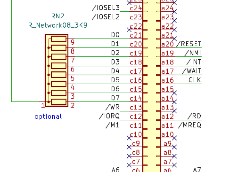This screenshot has width=230, height=172.
Task: Select connector pin c21
Action: [136, 35]
